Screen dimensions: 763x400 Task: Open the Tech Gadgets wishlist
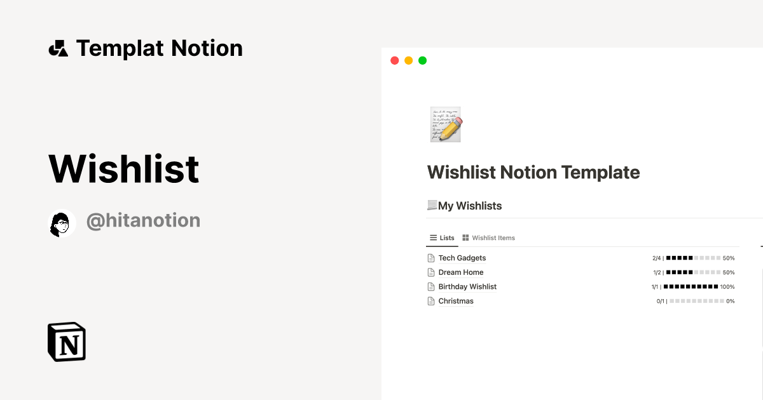[462, 258]
